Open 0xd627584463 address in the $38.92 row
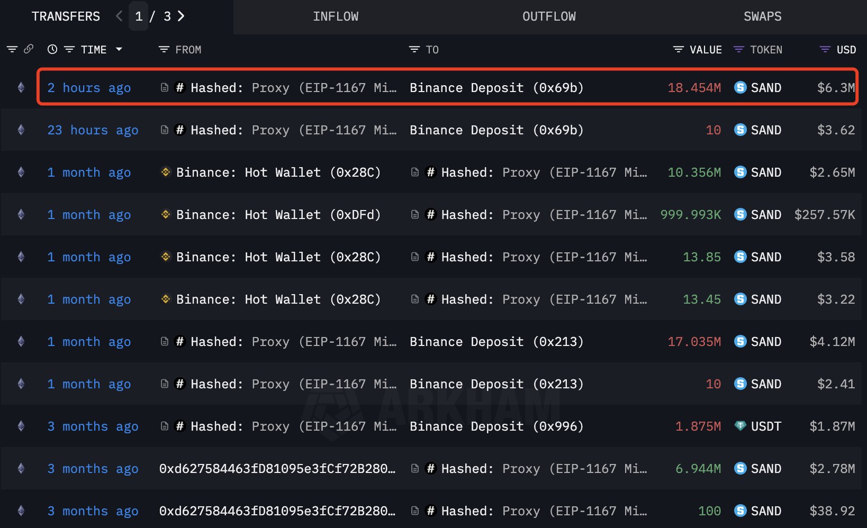Viewport: 867px width, 528px height. [x=277, y=511]
